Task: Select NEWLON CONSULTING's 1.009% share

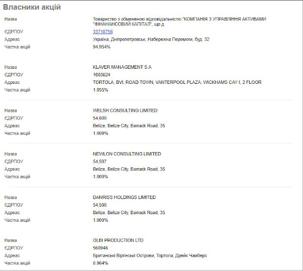Action: (x=100, y=177)
